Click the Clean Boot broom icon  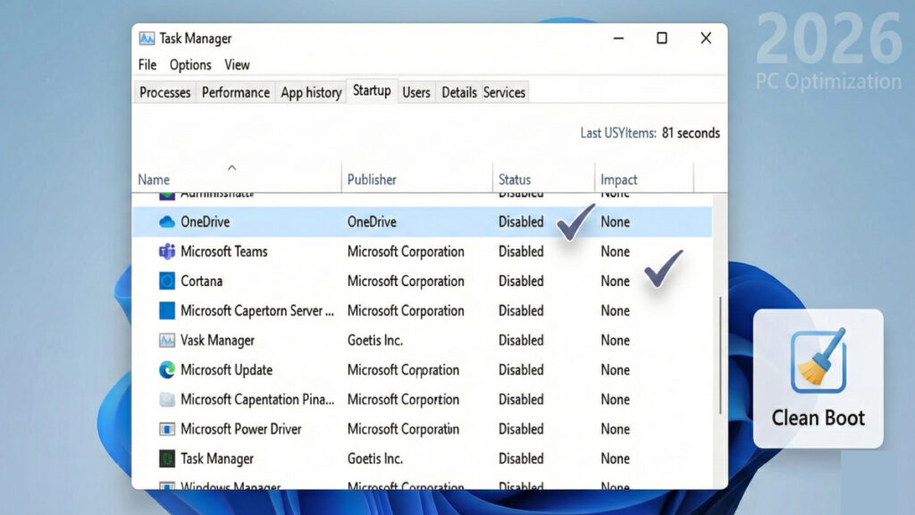818,359
